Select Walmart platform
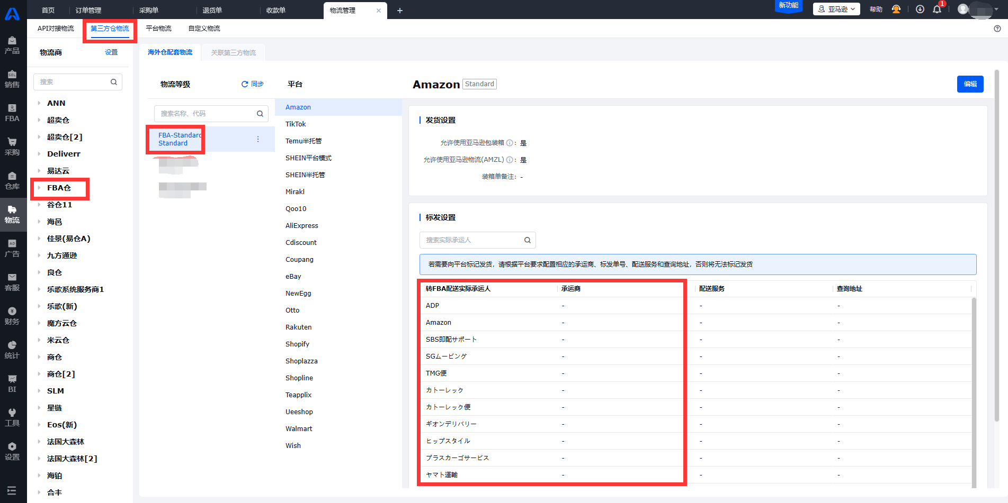The image size is (1008, 503). click(x=338, y=429)
